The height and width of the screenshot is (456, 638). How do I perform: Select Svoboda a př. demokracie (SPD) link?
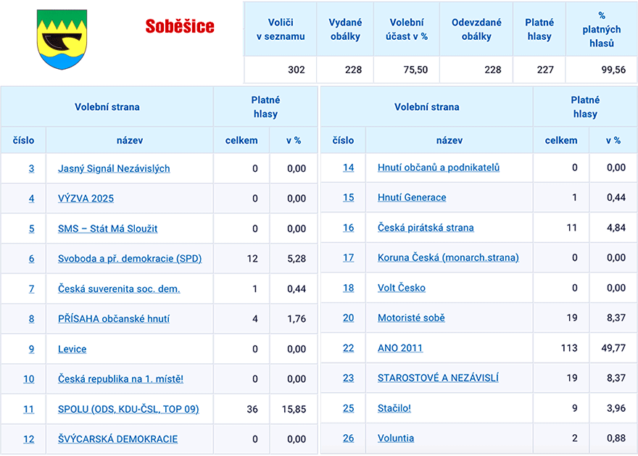(130, 259)
